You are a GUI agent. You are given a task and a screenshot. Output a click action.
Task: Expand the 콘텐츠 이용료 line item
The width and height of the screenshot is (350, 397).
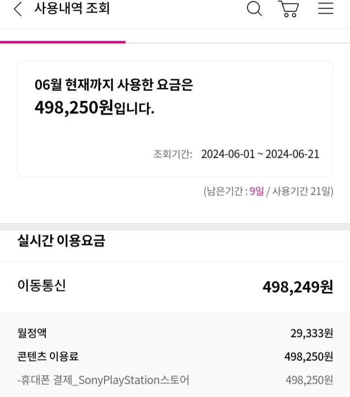click(x=48, y=357)
